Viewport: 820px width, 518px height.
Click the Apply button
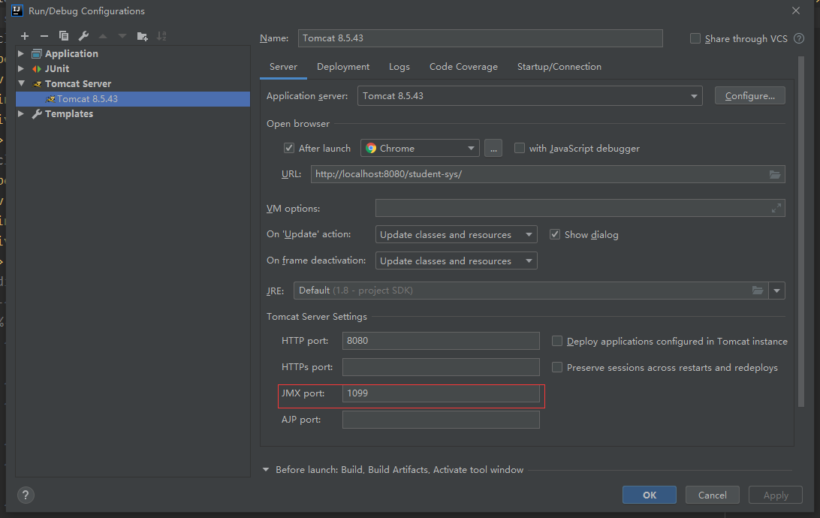pos(776,495)
